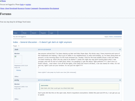Click 'You are not logged in.' forum status
Image resolution: width=135 pixels, height=101 pixels.
pos(20,37)
